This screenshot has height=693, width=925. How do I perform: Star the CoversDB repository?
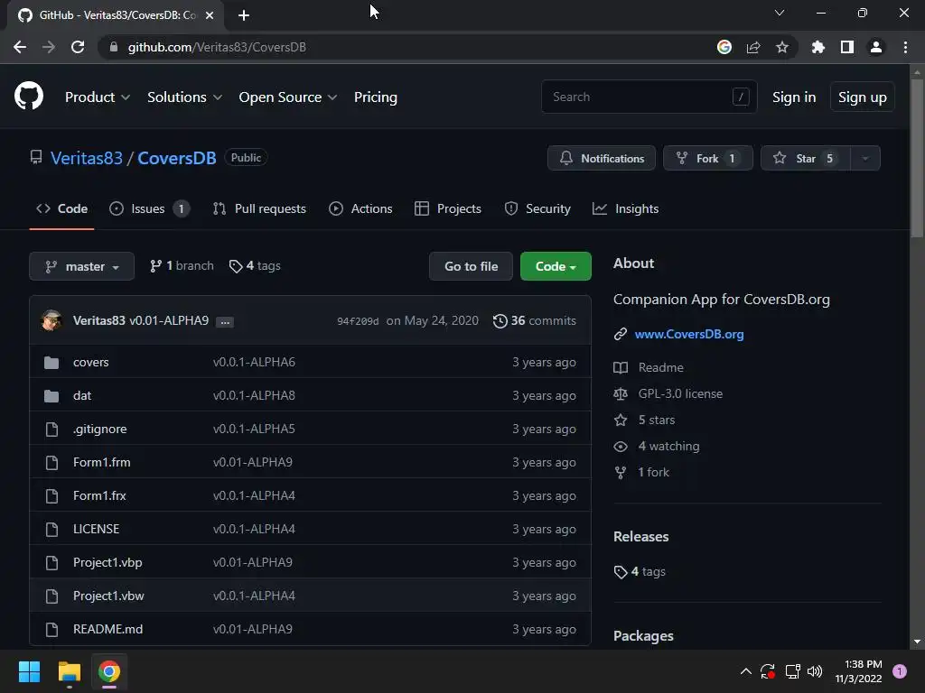pos(806,158)
